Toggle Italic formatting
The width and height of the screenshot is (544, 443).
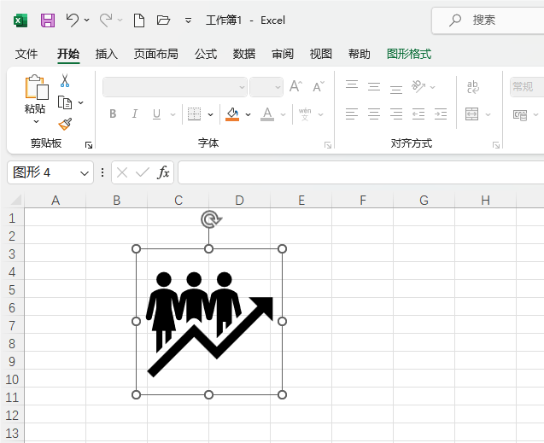pos(135,114)
